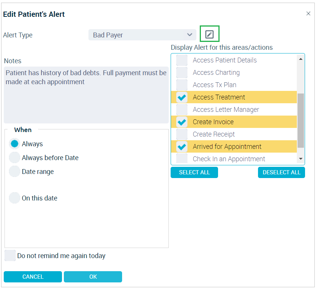Uncheck the Access Treatment checkbox
Screen dimensions: 317x291
182,97
